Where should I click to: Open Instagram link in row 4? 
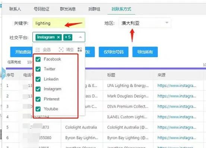click(177, 117)
